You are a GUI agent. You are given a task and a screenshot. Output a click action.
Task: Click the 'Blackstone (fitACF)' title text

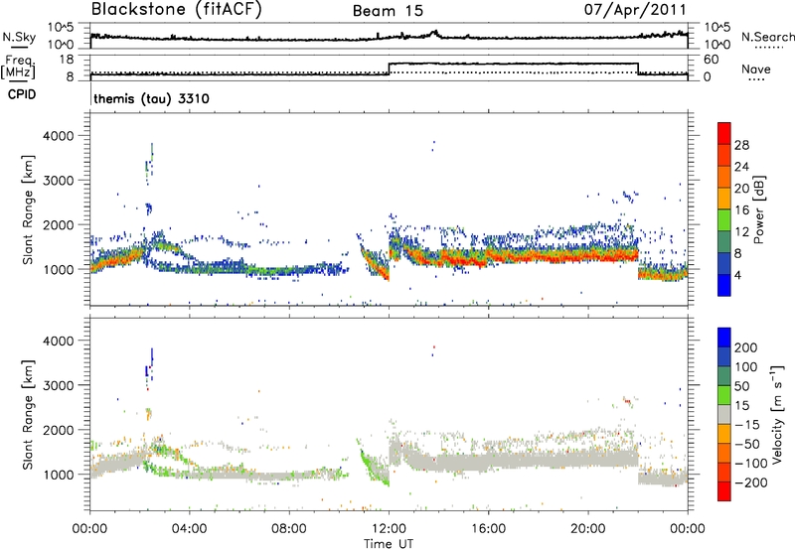[177, 9]
